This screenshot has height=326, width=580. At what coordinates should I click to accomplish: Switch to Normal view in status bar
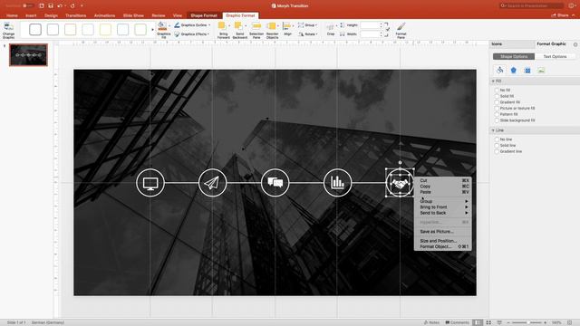[x=478, y=322]
